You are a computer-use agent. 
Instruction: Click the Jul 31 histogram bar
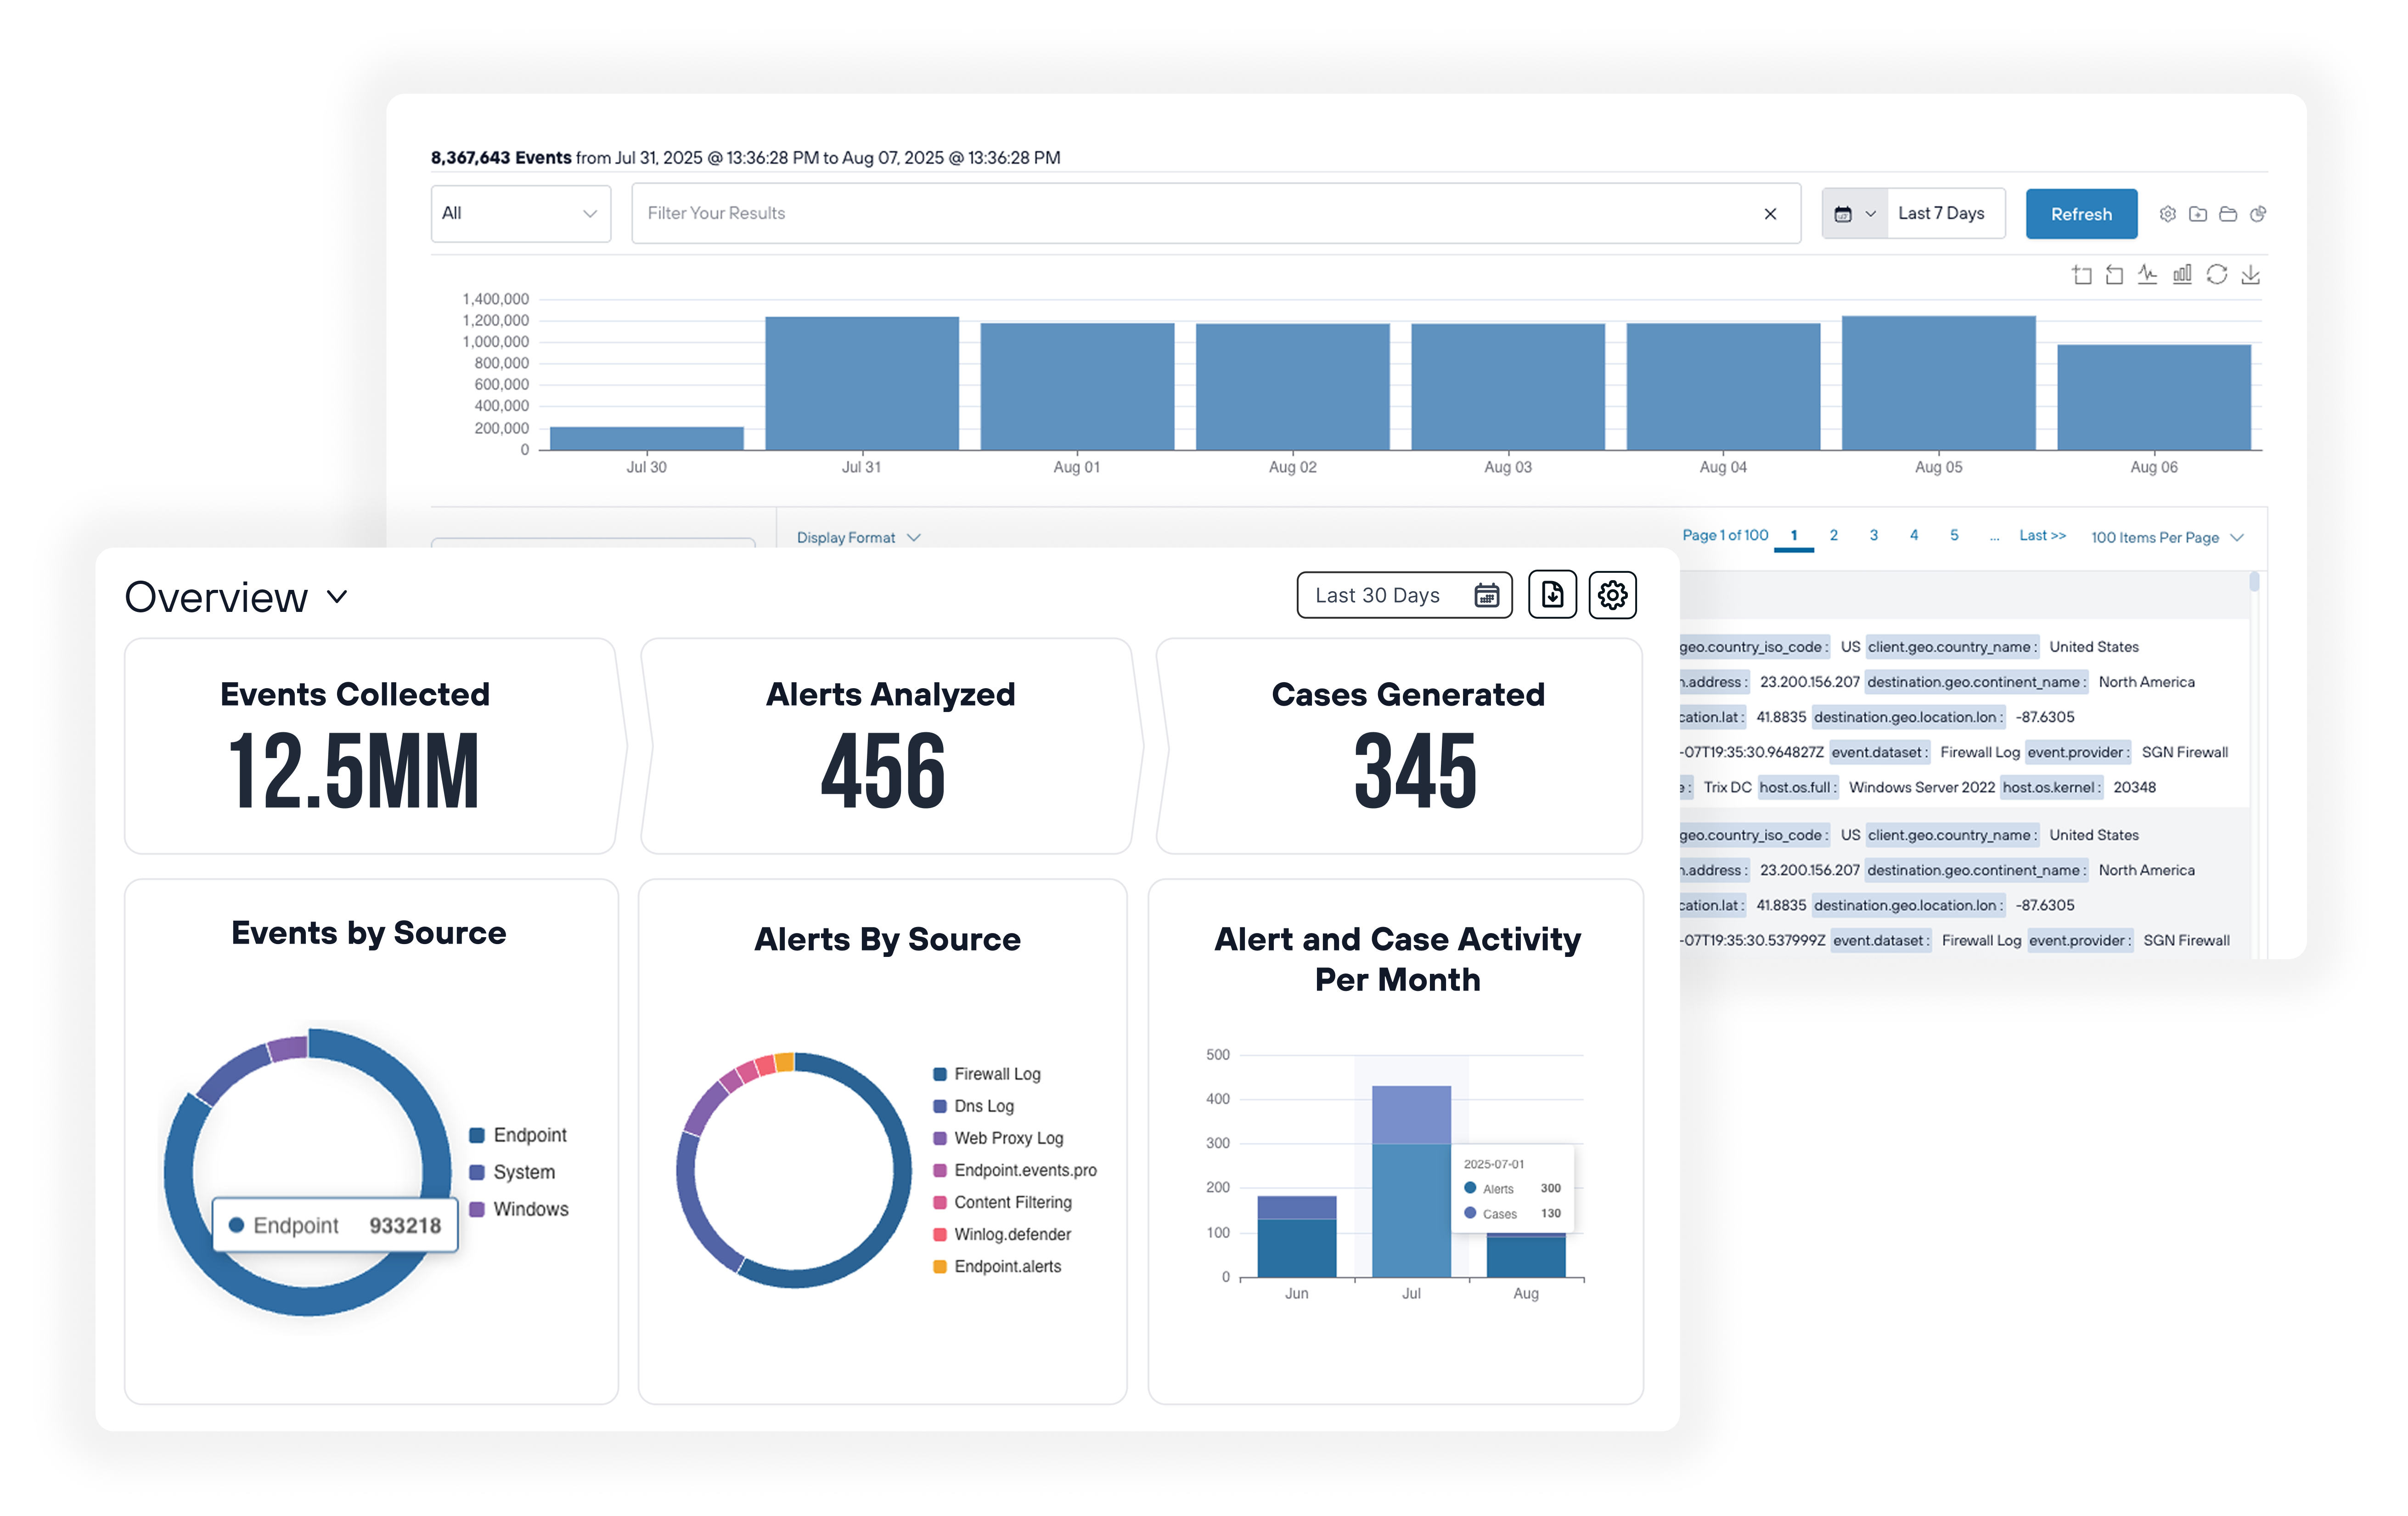coord(862,383)
